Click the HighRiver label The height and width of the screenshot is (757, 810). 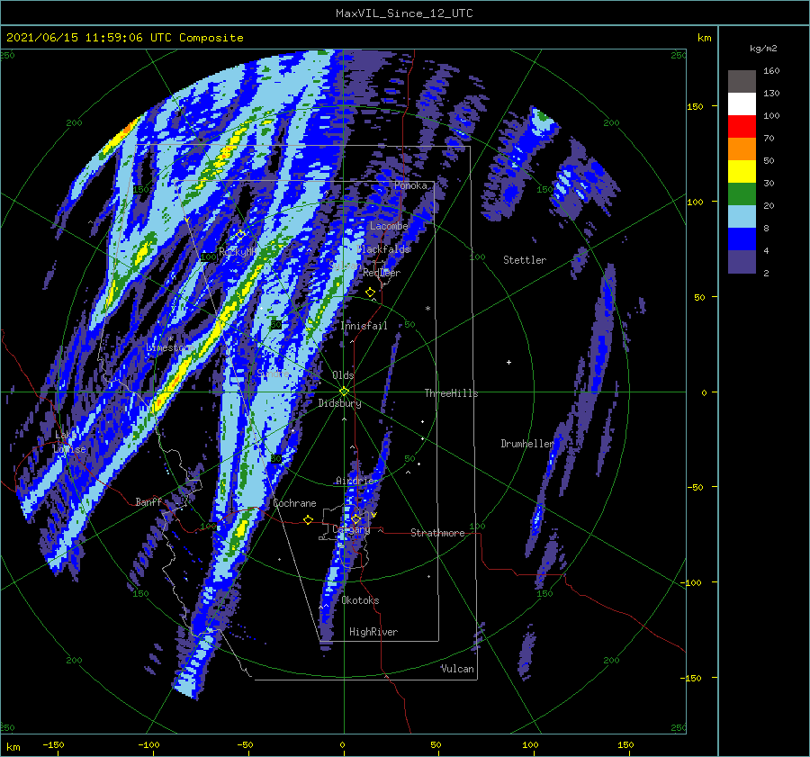(373, 632)
